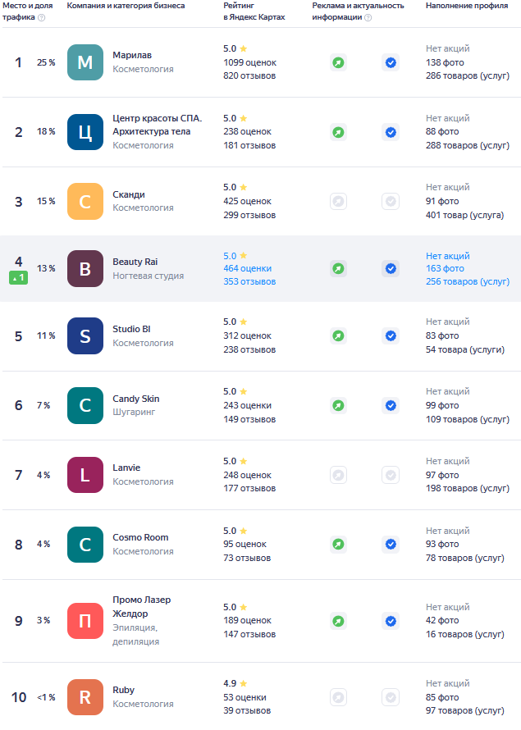Click the blue verified badge for Cosmo Room
This screenshot has height=730, width=521.
[391, 544]
